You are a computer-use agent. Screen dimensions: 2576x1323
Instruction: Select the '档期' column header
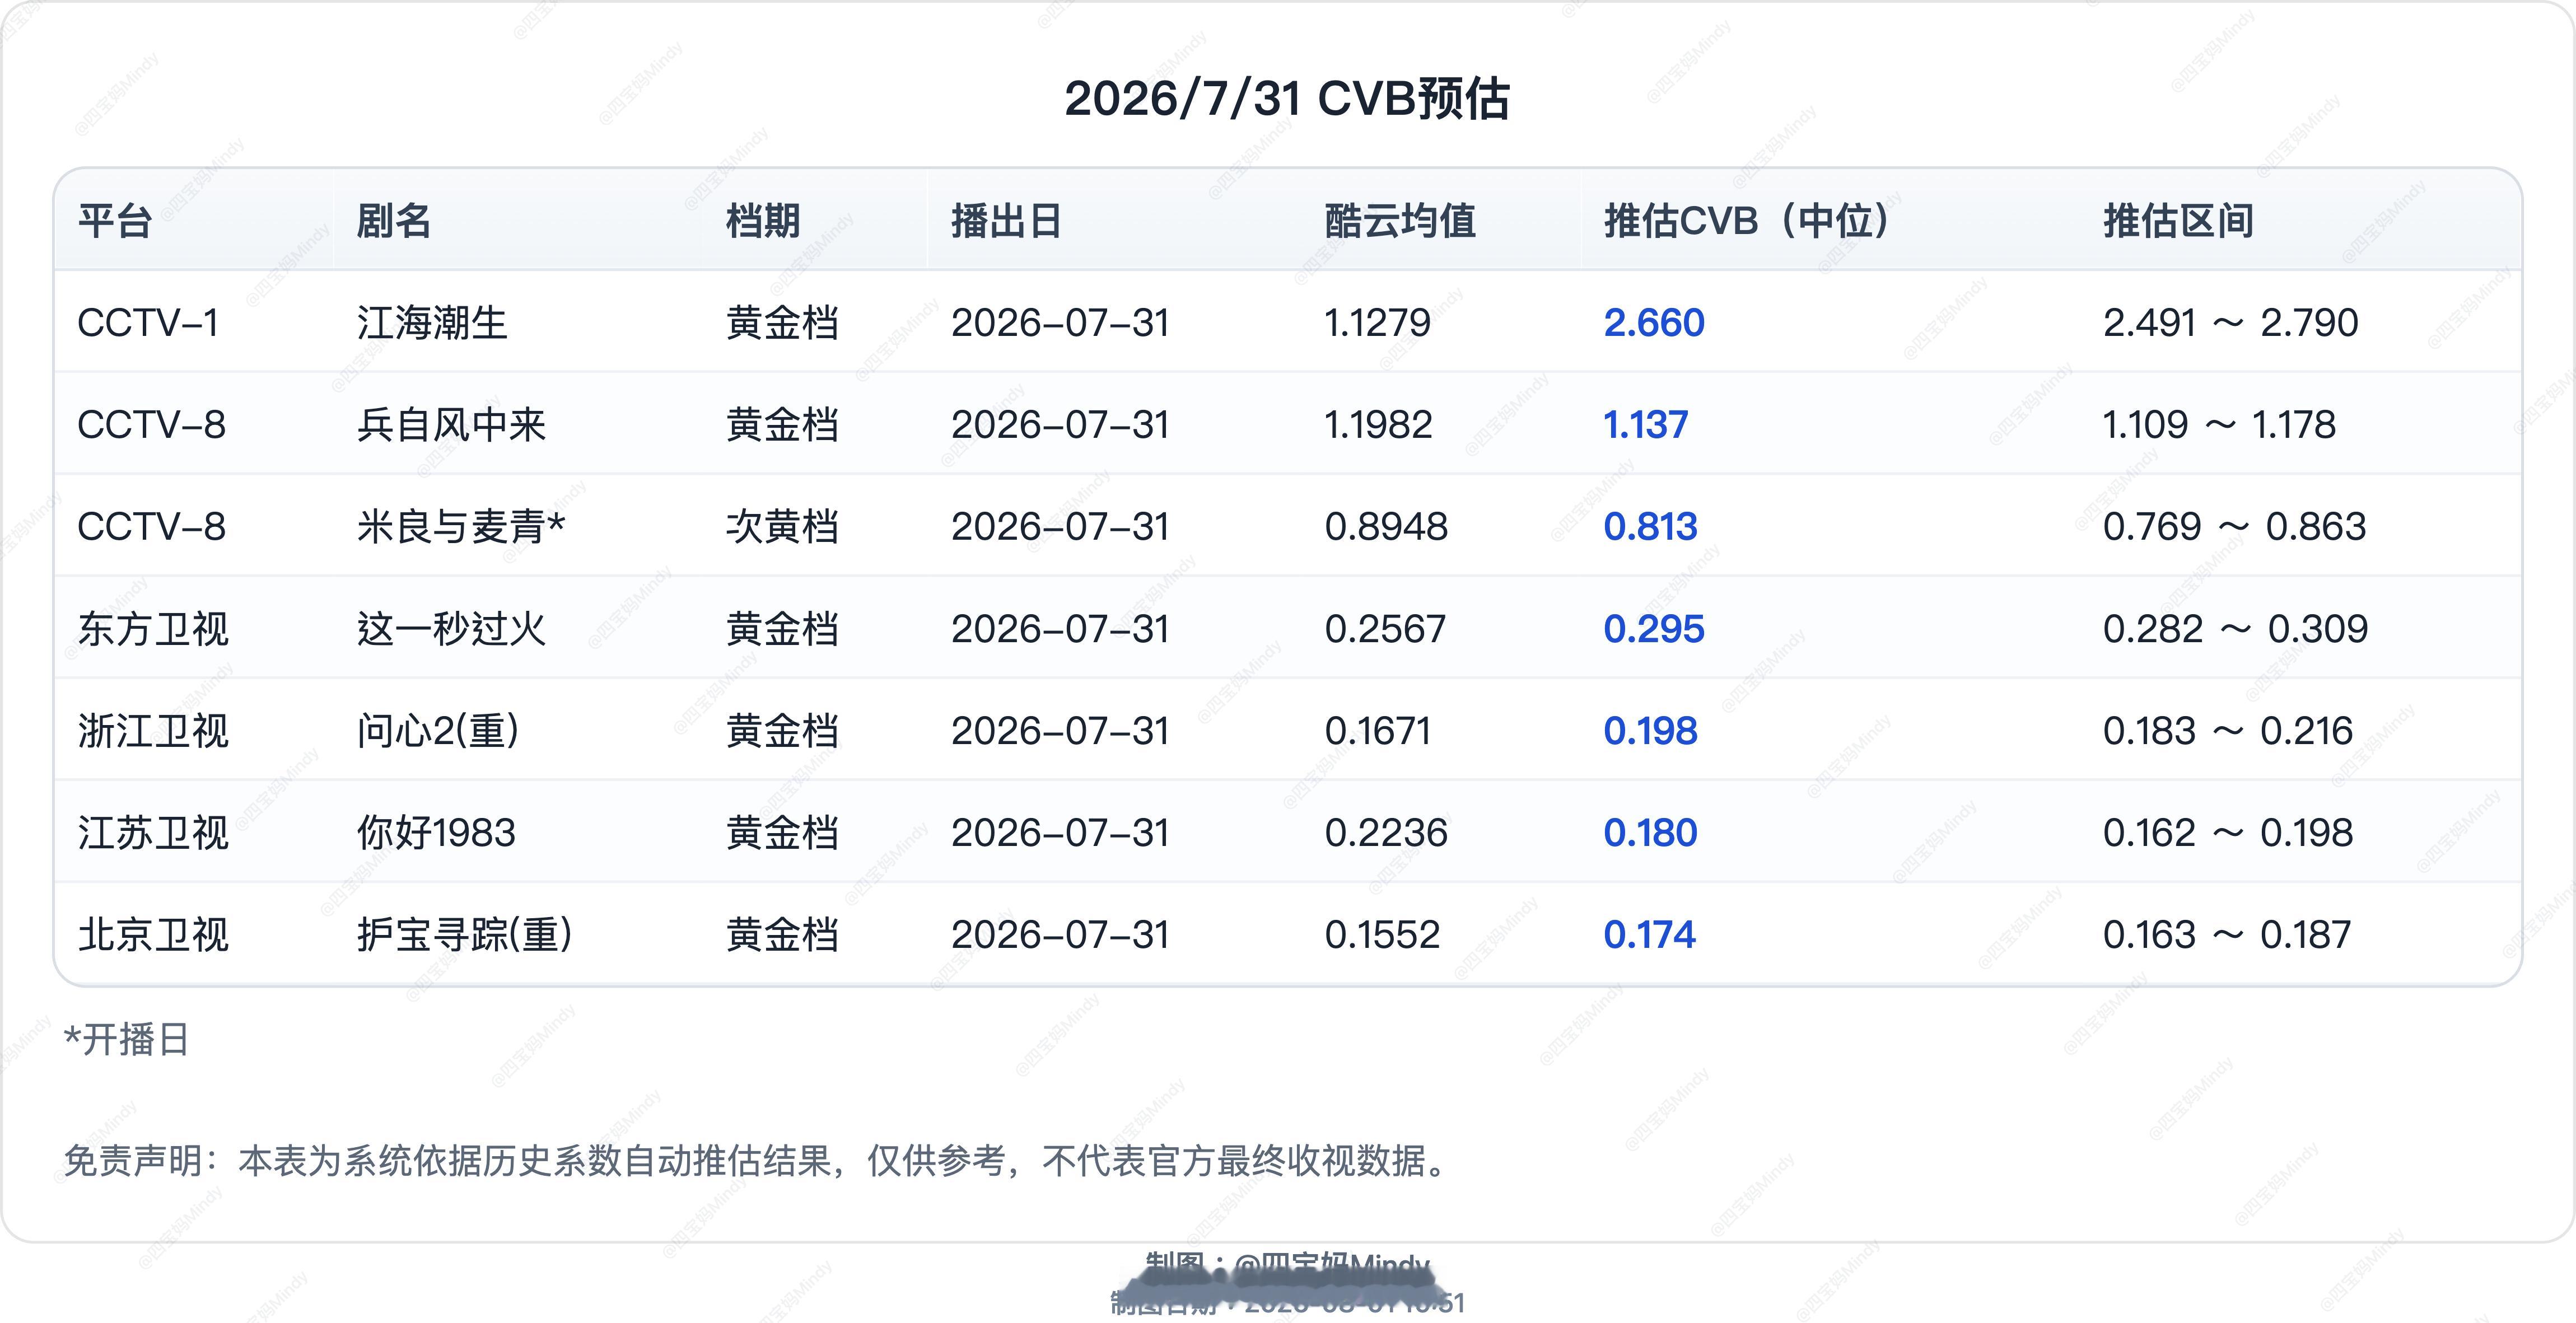(763, 221)
